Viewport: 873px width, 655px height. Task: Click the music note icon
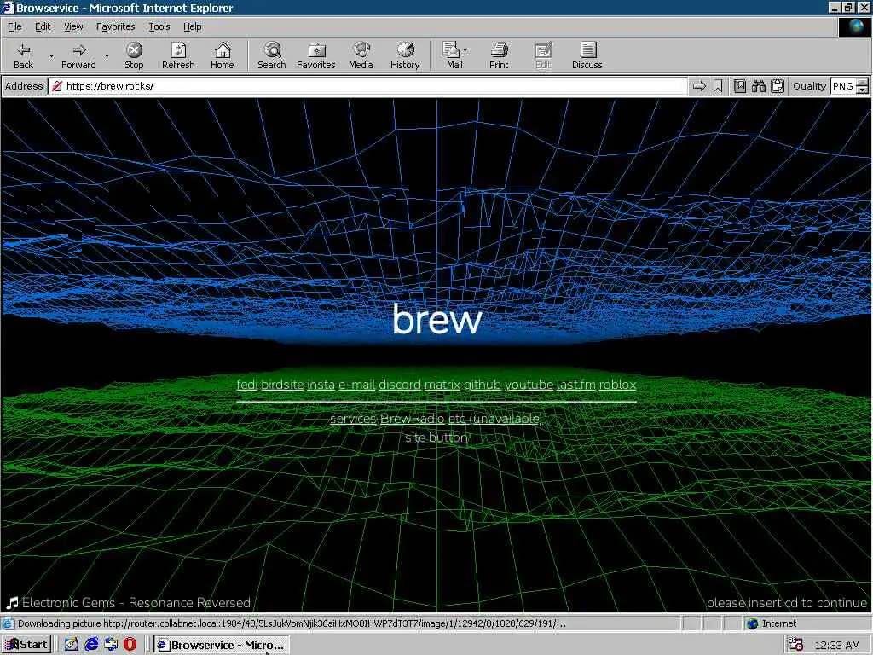[12, 603]
